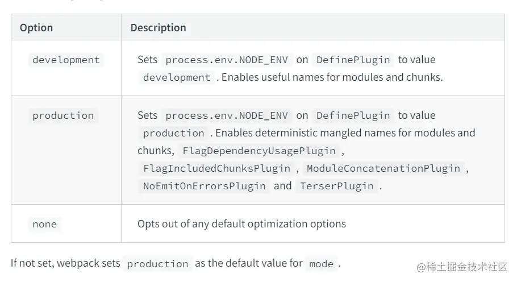This screenshot has width=517, height=282.
Task: Click process.env.NODE_ENV in the development row
Action: pos(227,60)
